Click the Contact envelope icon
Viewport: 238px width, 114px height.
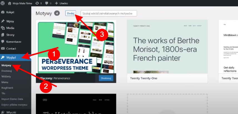3,48
